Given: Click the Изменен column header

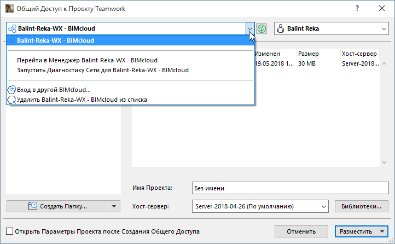Looking at the screenshot, I should coord(275,54).
